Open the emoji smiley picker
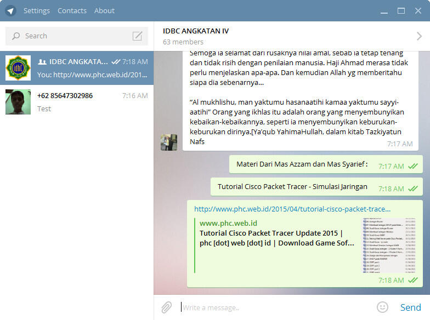Screen dimensions: 430x320 pos(382,307)
